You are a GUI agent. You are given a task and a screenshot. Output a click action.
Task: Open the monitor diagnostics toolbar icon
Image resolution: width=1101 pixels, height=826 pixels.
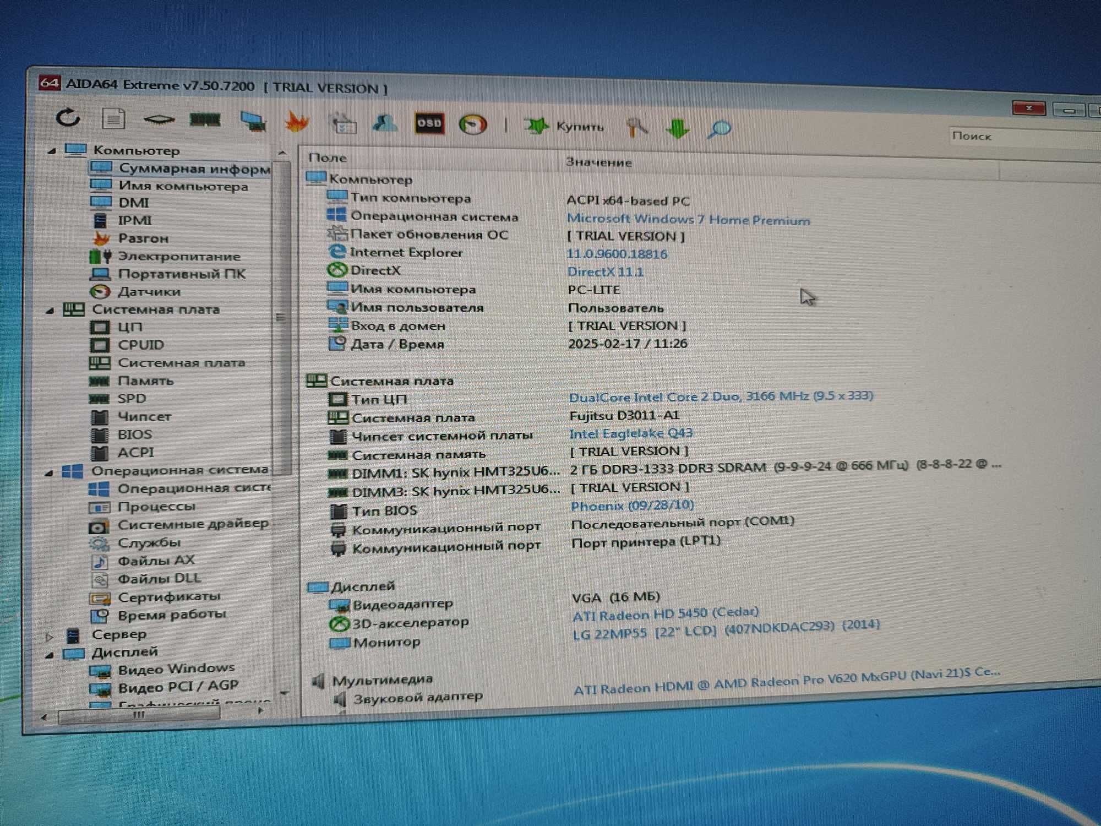(253, 121)
